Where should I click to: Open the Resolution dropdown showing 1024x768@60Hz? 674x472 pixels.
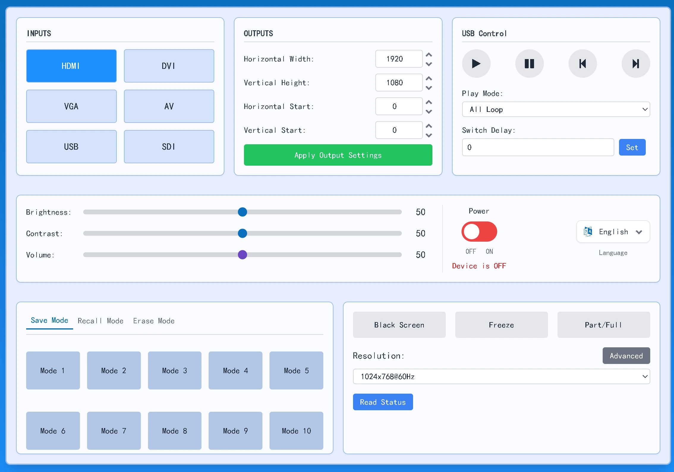point(501,376)
